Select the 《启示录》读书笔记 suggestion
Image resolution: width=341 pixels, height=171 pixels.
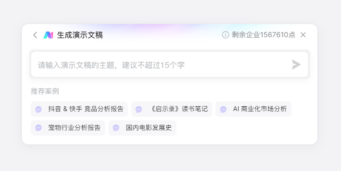coord(172,109)
